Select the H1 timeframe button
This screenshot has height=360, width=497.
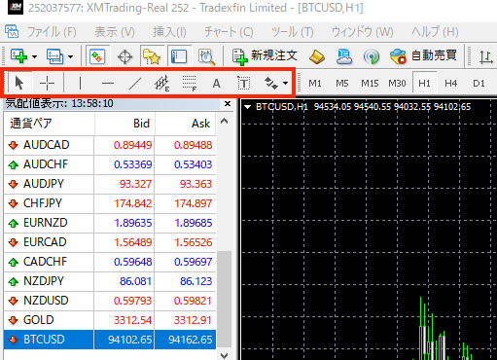tap(424, 84)
